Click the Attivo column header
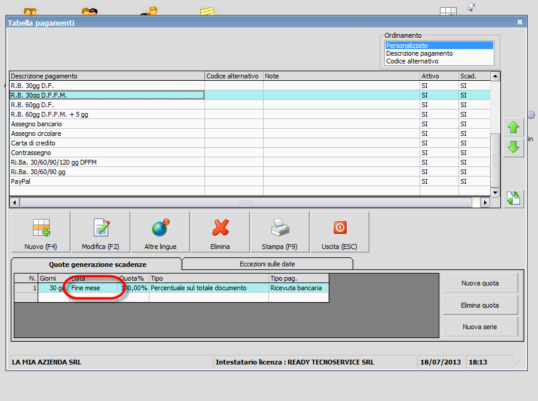The width and height of the screenshot is (538, 401). 439,76
